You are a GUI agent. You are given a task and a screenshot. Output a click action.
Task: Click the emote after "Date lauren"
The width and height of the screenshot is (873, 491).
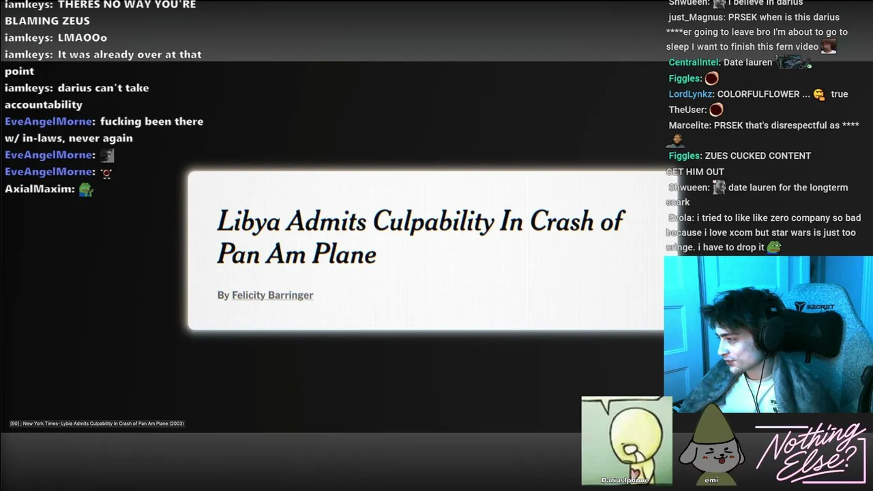coord(793,62)
